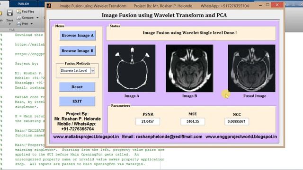Open the Save dropdown arrow in MATLAB

coord(9,24)
